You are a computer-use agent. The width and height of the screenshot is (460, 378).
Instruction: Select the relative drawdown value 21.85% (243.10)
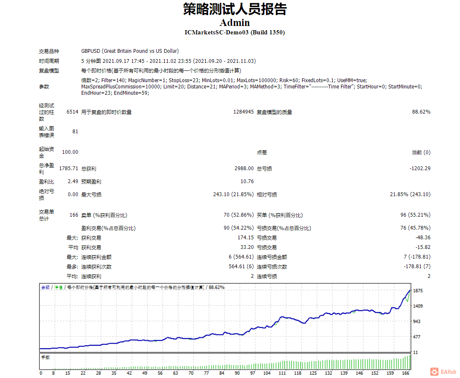[410, 194]
